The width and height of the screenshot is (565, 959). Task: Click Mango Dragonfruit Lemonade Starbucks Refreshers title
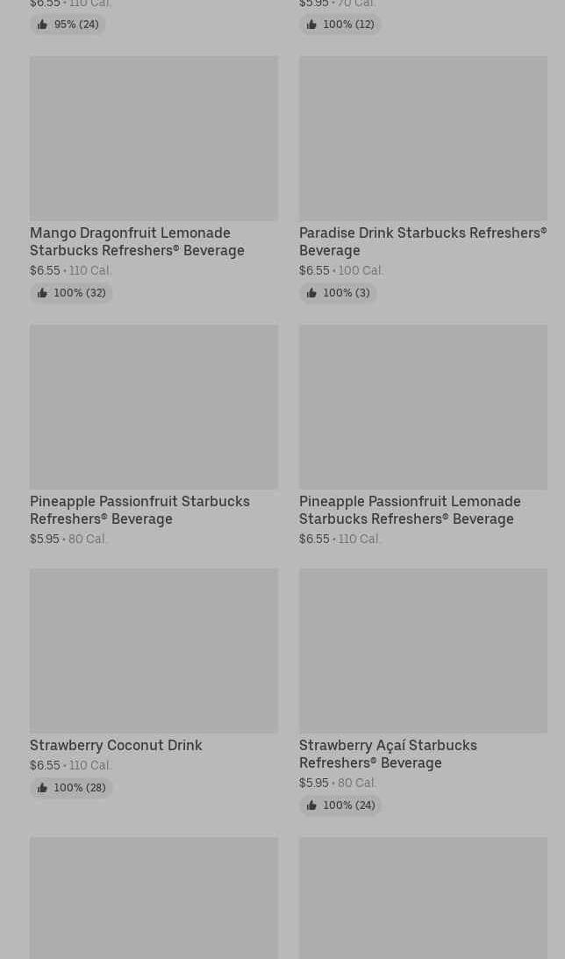pyautogui.click(x=137, y=241)
